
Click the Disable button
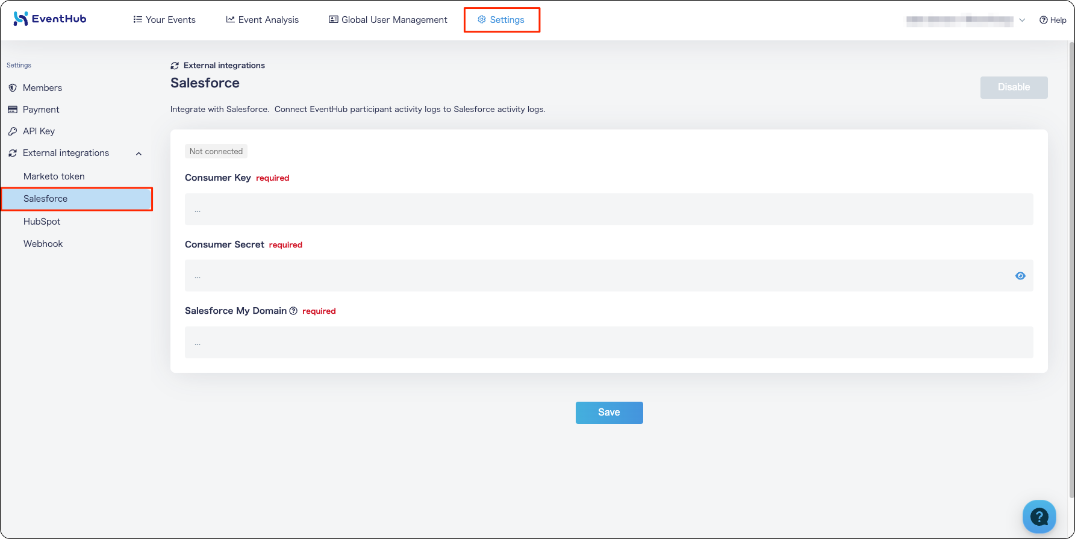pos(1014,87)
